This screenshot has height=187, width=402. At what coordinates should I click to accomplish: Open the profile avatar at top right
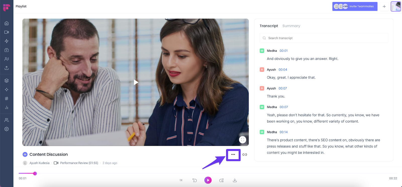396,7
